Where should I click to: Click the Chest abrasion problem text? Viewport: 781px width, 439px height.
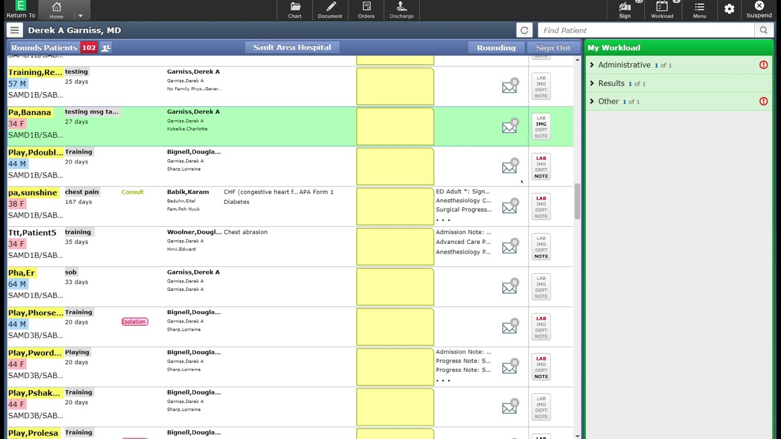[x=245, y=232]
